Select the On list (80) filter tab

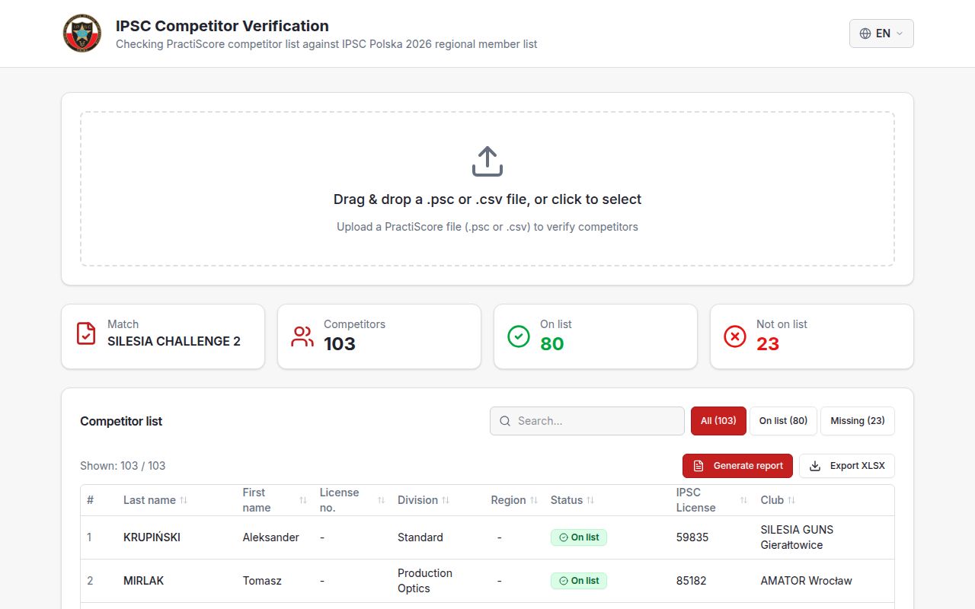pyautogui.click(x=783, y=421)
